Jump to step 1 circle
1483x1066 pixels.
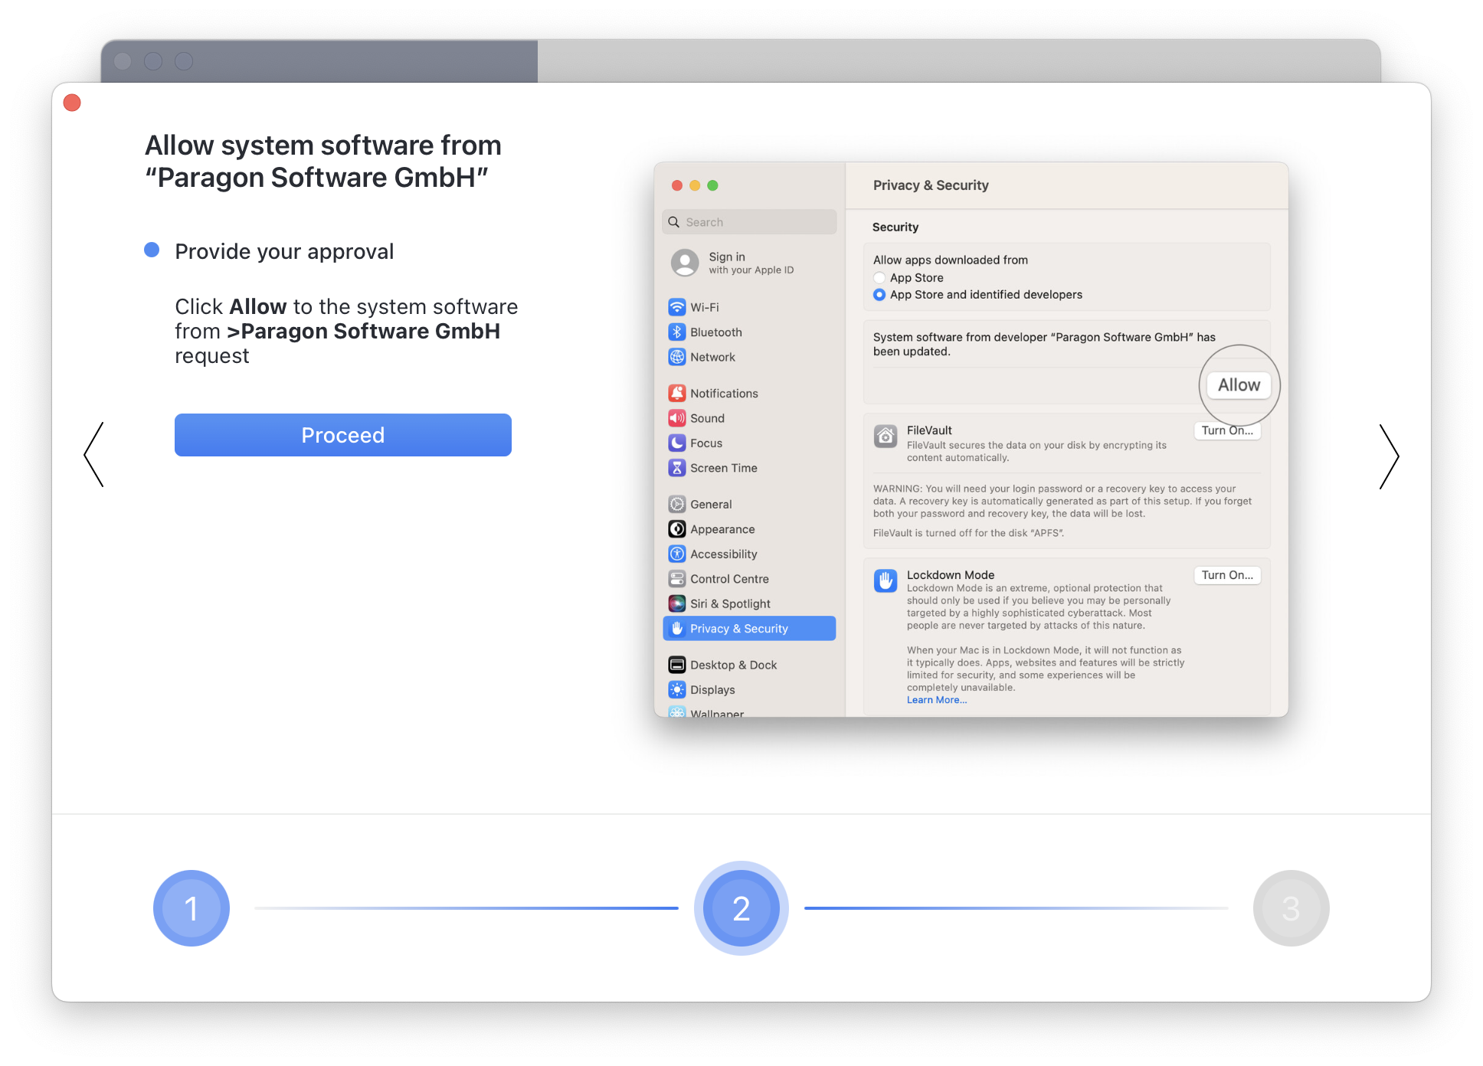pyautogui.click(x=192, y=908)
